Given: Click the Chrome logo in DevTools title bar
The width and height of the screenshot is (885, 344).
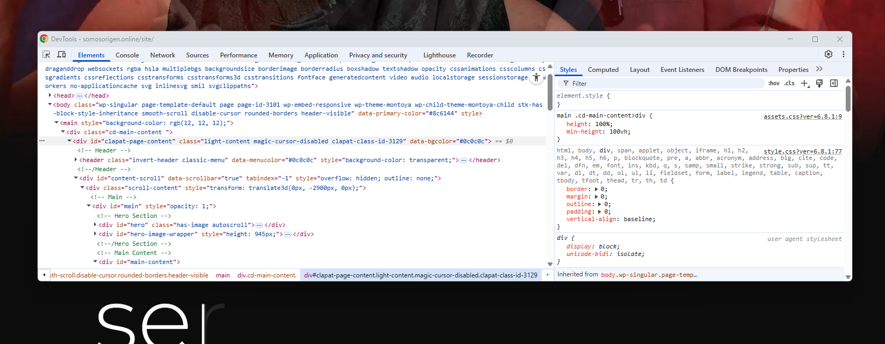Looking at the screenshot, I should point(44,39).
